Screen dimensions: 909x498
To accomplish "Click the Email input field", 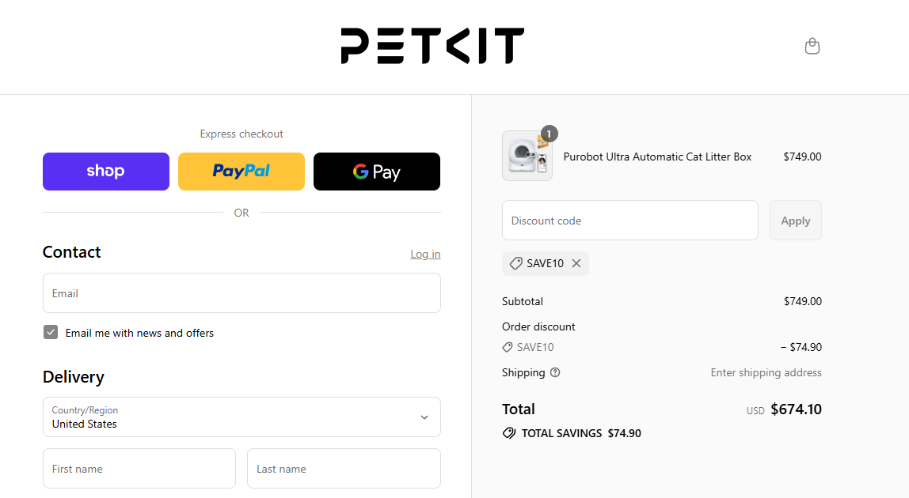I will 241,292.
